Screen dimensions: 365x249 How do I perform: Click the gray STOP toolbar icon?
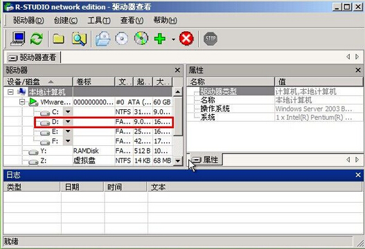pos(211,39)
